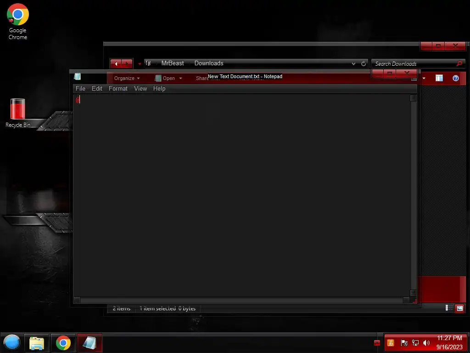Open Notepad Format menu
Viewport: 470px width, 353px height.
[x=118, y=88]
